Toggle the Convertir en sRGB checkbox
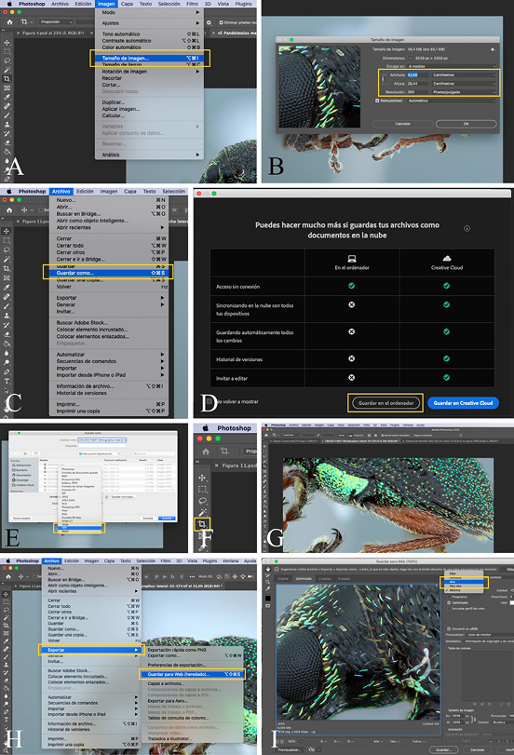The image size is (514, 755). [x=449, y=628]
